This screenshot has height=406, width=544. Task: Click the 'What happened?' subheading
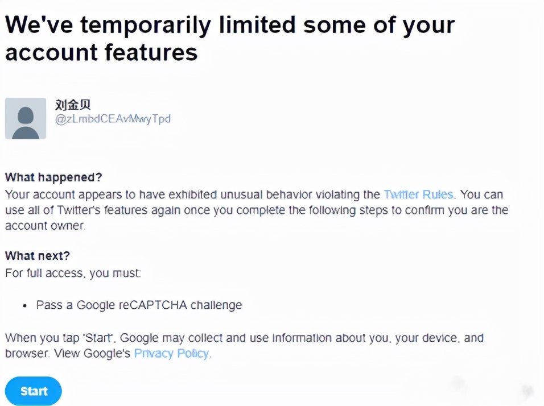[x=53, y=177]
